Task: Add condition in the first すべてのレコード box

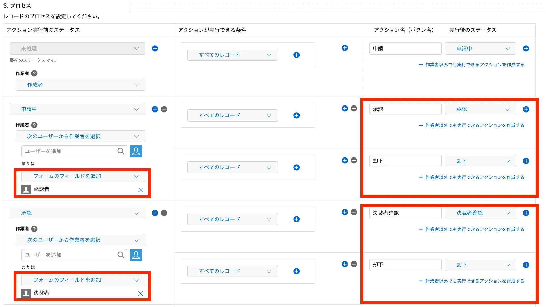Action: tap(296, 55)
